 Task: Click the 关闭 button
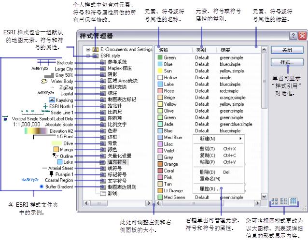coord(287,50)
